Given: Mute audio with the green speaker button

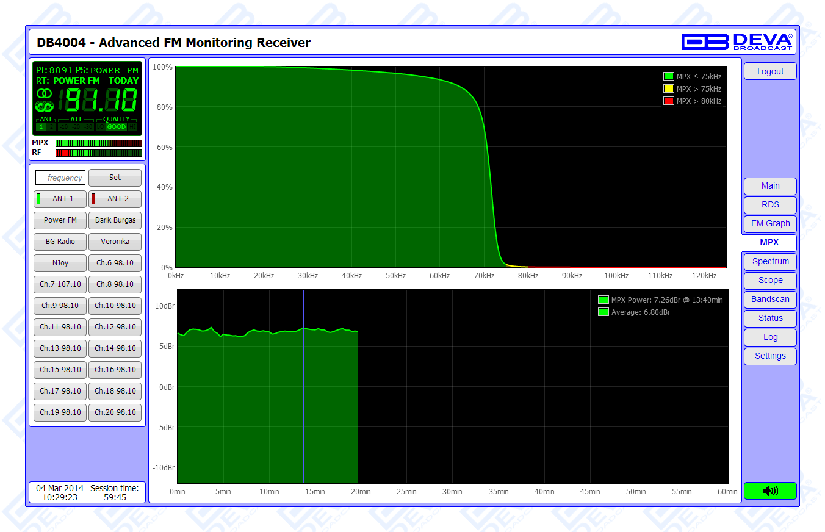Looking at the screenshot, I should 770,491.
